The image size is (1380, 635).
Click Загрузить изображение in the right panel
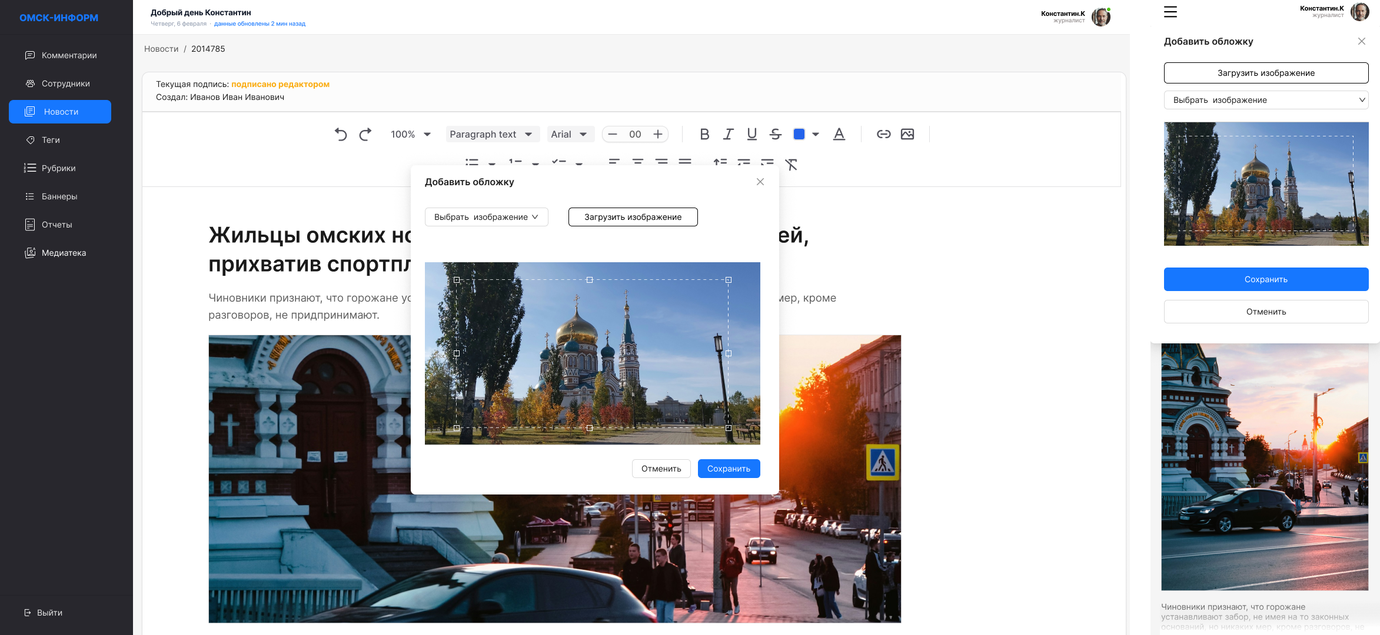[1266, 73]
